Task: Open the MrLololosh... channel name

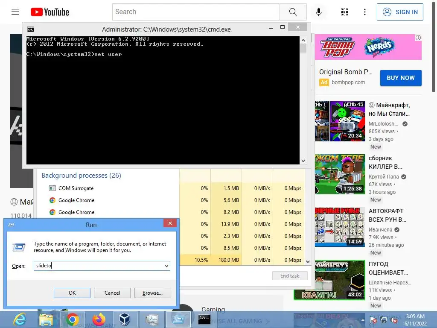Action: pyautogui.click(x=383, y=123)
